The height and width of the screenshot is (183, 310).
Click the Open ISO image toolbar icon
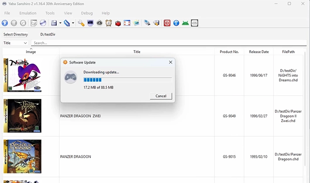34,23
